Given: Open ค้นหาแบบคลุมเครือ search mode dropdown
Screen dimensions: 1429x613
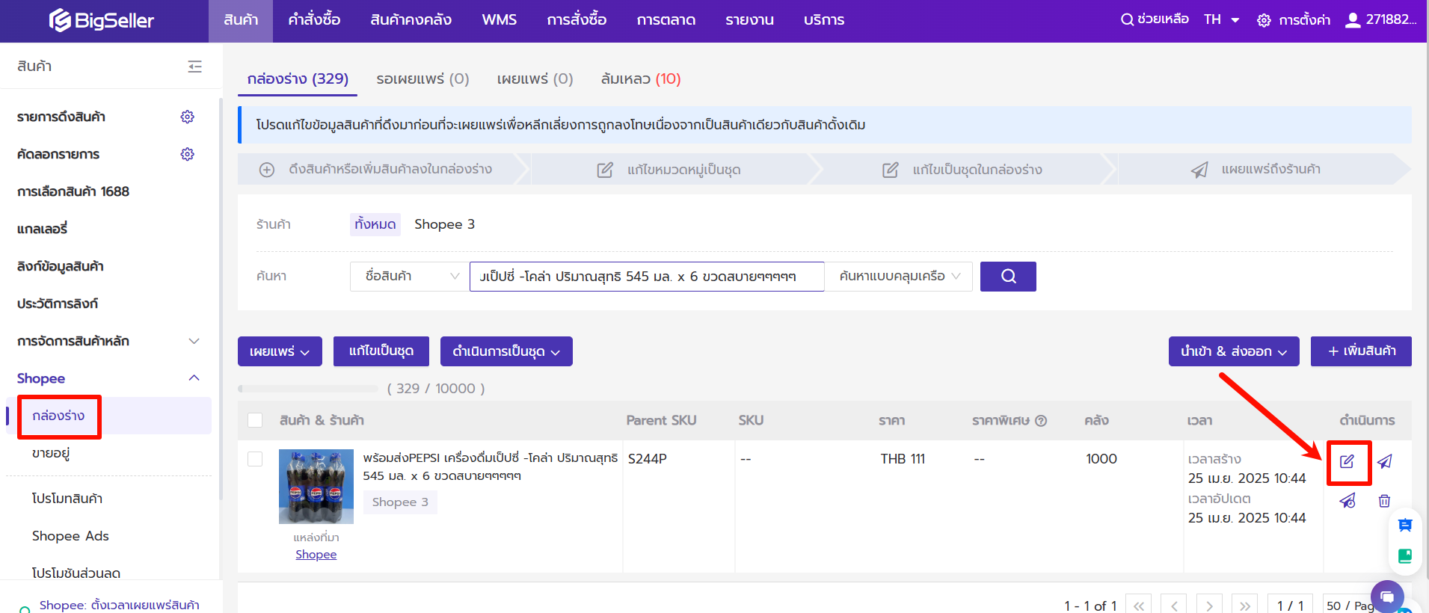Looking at the screenshot, I should tap(898, 277).
